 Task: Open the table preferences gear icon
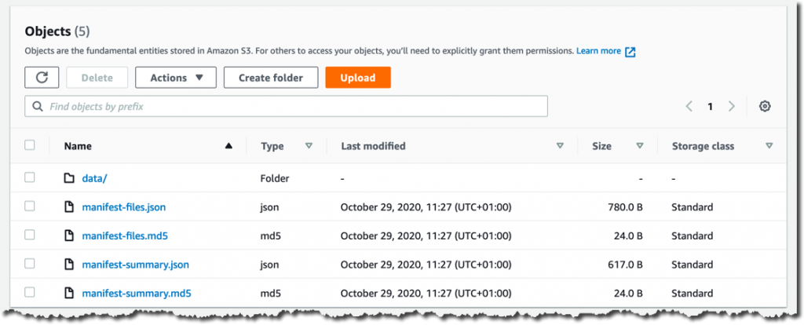pos(765,107)
